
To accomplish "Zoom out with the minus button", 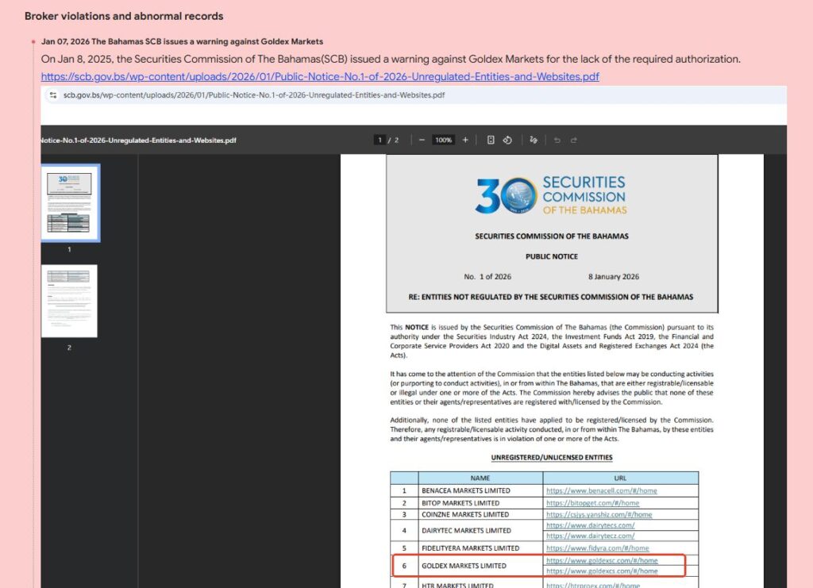I will click(x=422, y=140).
